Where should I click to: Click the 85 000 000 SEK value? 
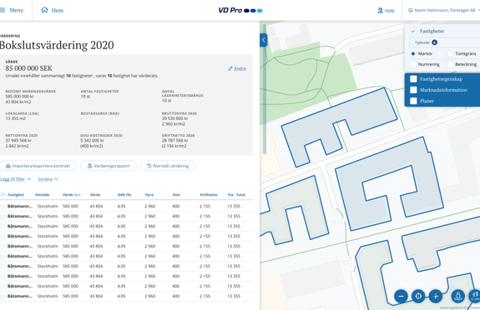pyautogui.click(x=28, y=68)
